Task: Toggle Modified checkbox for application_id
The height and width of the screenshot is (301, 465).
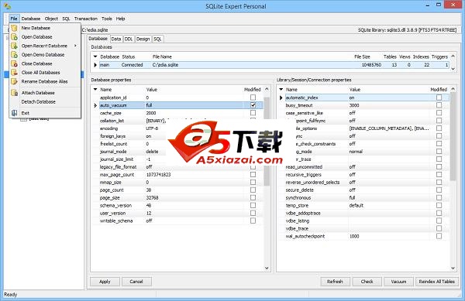Action: coord(253,97)
